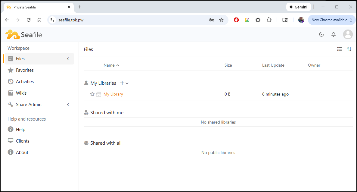Viewport: 357px width, 192px height.
Task: Open the Wikis section
Action: point(21,93)
